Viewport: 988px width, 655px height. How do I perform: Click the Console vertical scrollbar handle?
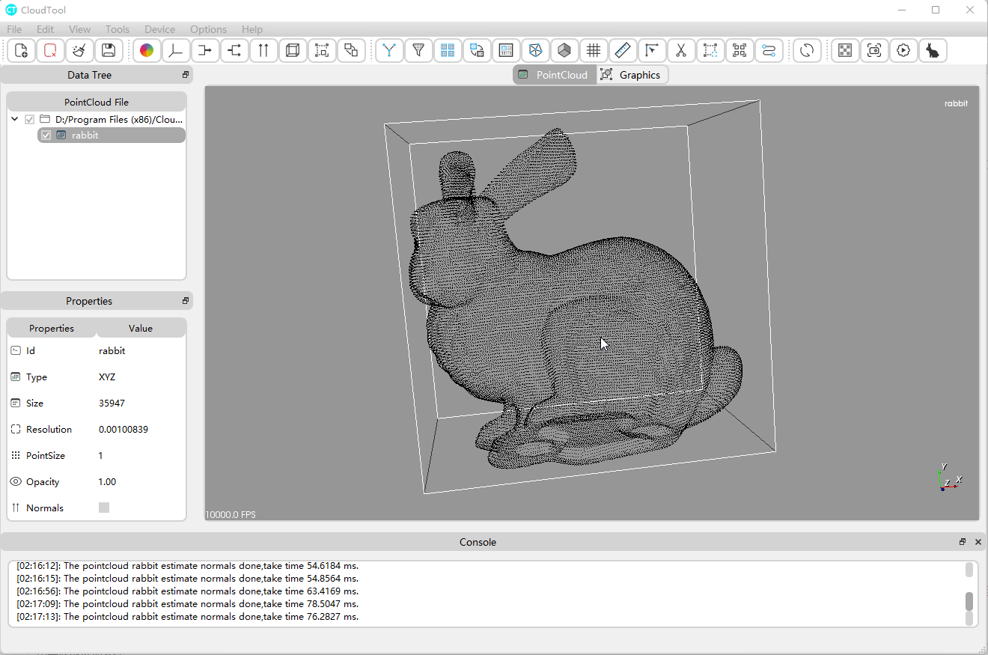coord(969,600)
